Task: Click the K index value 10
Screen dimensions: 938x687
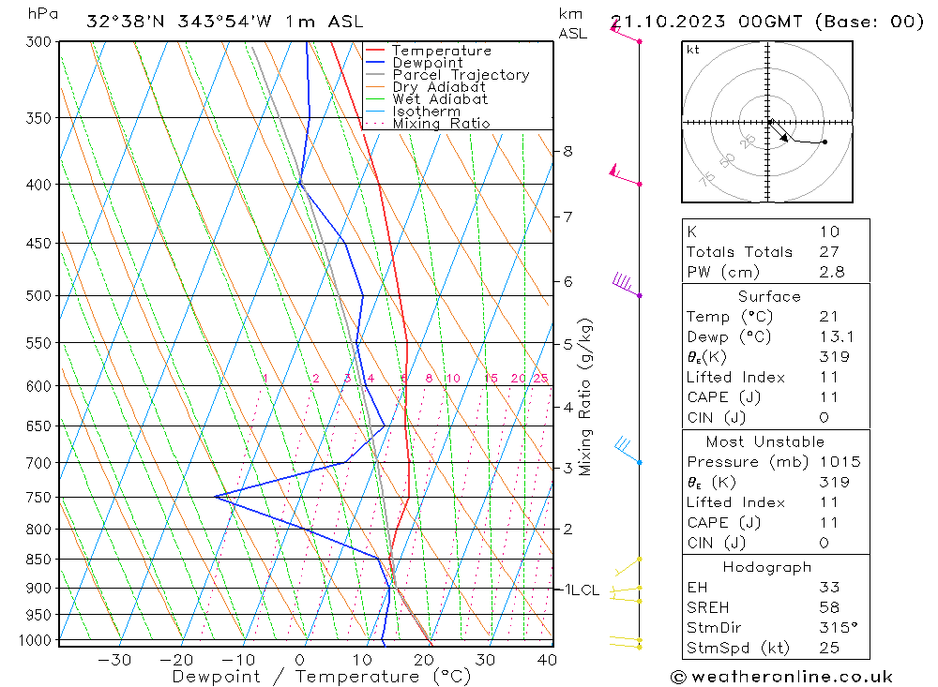Action: click(x=830, y=231)
